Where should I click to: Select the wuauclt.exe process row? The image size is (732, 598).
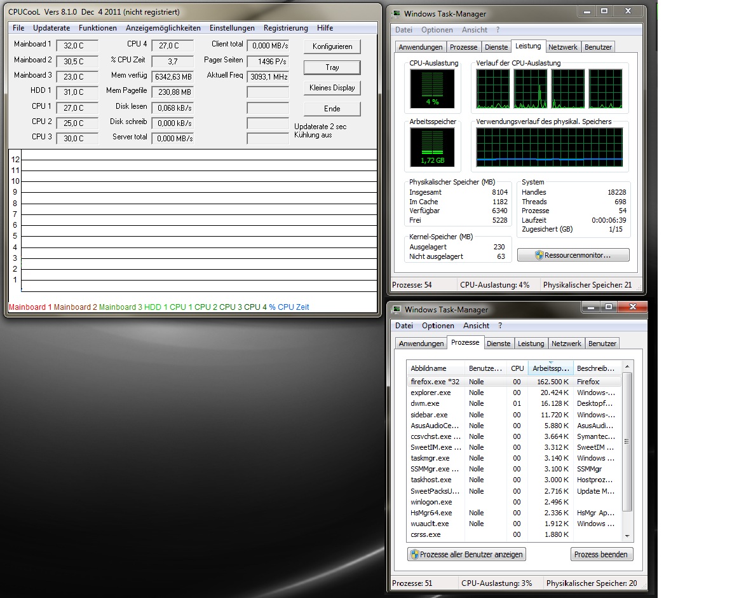click(x=514, y=524)
